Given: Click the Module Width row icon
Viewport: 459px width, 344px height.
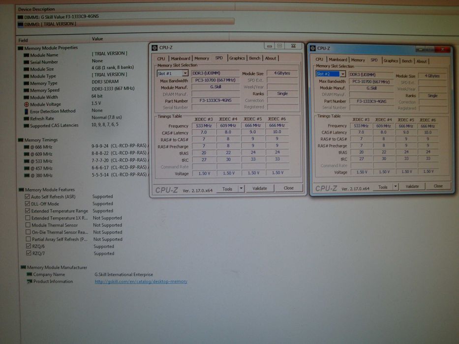Looking at the screenshot, I should coord(27,97).
